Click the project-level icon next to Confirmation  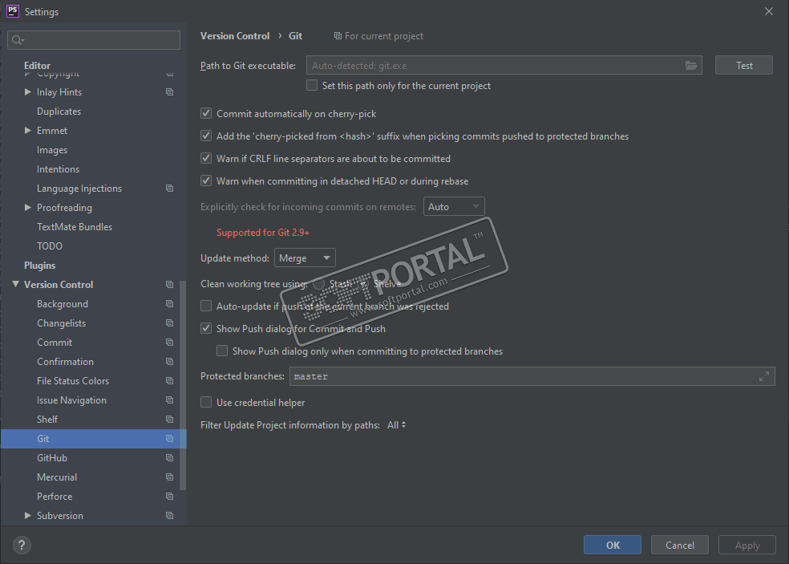pos(169,362)
